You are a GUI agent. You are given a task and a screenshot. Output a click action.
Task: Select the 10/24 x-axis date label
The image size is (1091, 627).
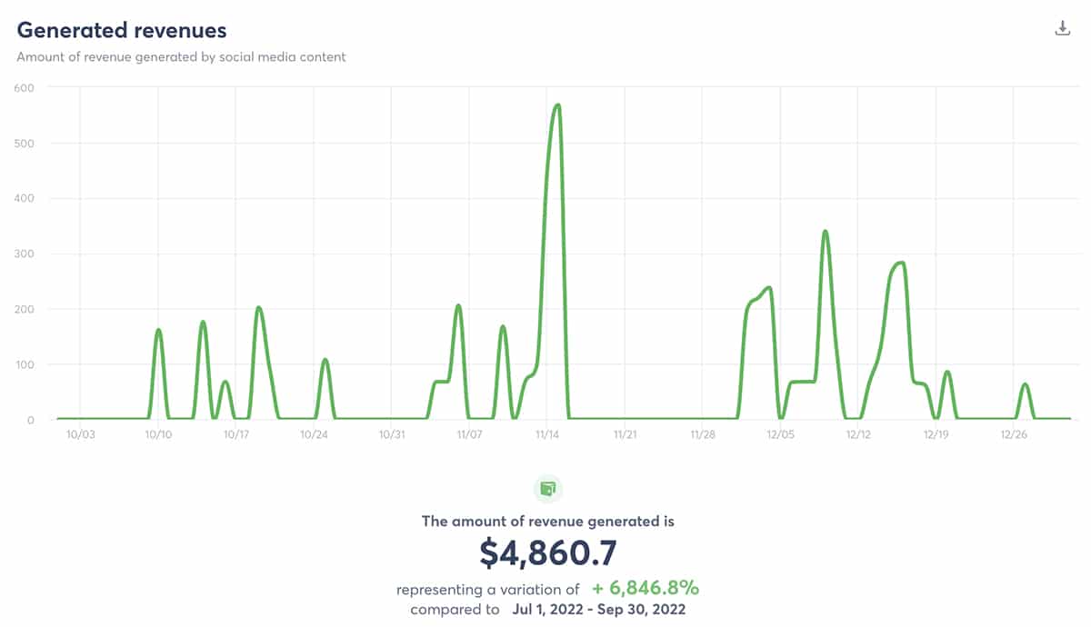pos(314,435)
